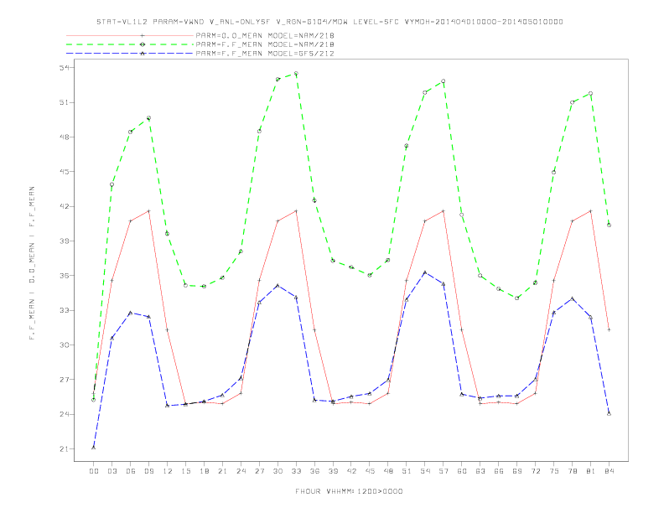664x513 pixels.
Task: Click x-axis forecast hour label 27
Action: tap(259, 471)
